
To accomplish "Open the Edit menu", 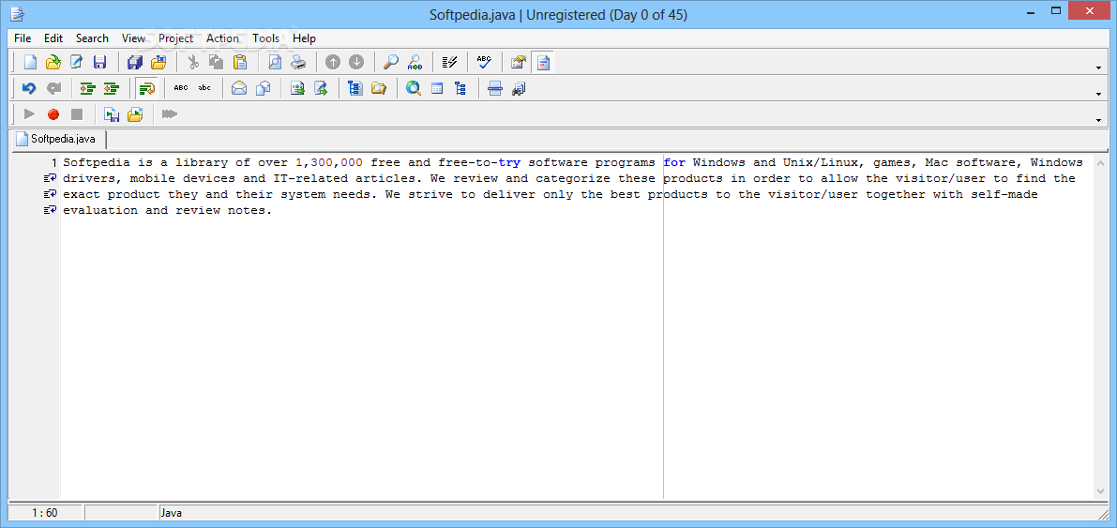I will (53, 38).
